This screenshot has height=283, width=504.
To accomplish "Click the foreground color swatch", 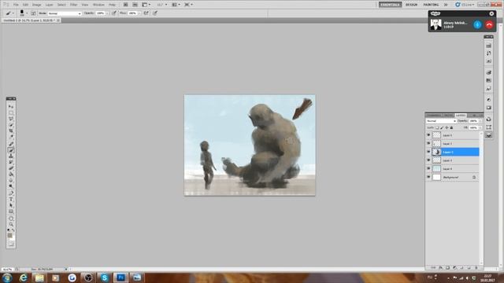I will pyautogui.click(x=9, y=236).
